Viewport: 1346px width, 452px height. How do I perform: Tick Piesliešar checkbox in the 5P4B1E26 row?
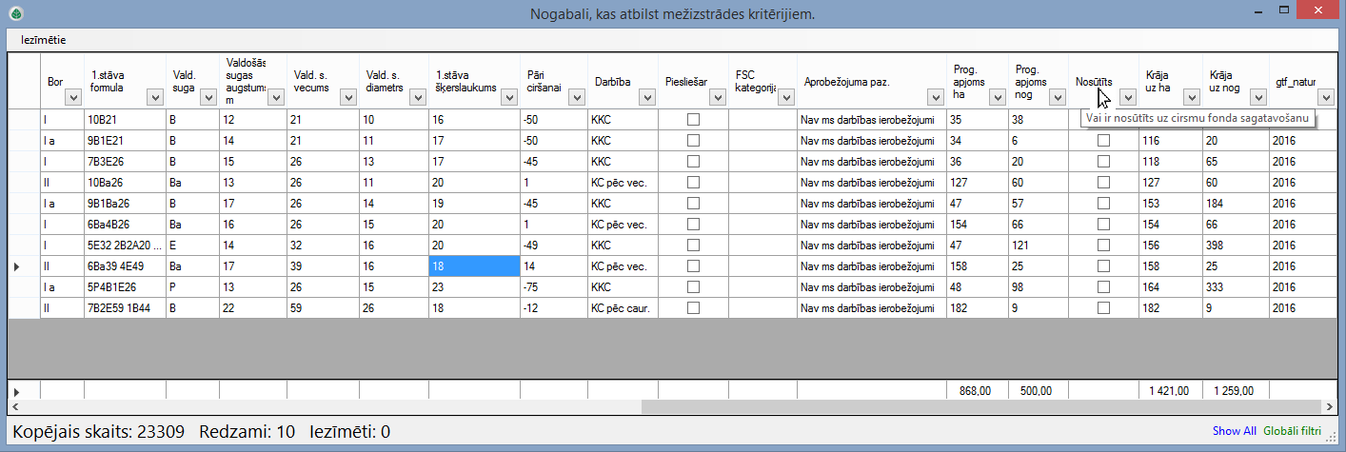(x=694, y=287)
